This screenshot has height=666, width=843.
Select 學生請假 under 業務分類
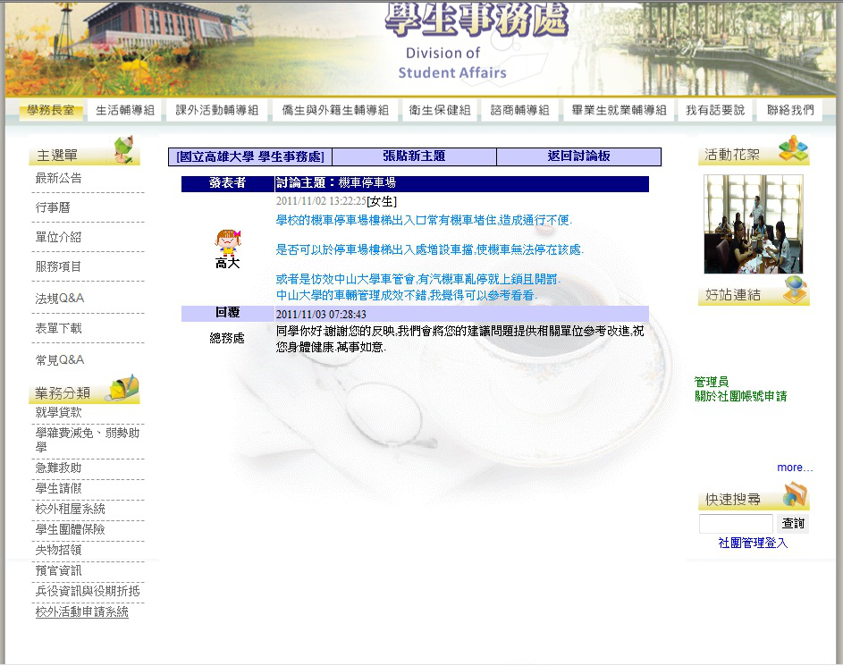(59, 488)
